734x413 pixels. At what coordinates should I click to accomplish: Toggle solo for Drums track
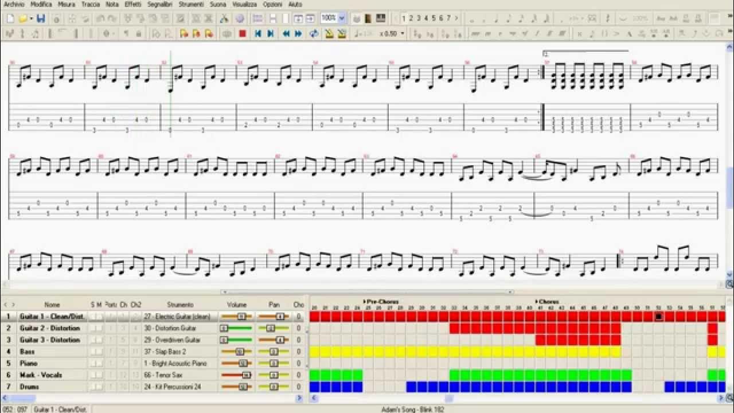tap(94, 387)
